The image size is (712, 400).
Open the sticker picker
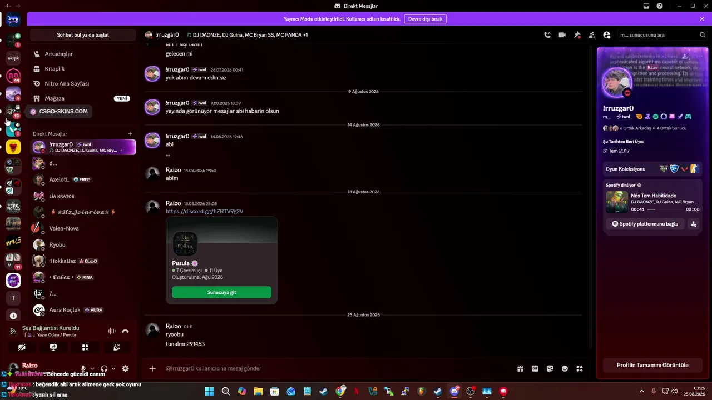click(x=550, y=368)
